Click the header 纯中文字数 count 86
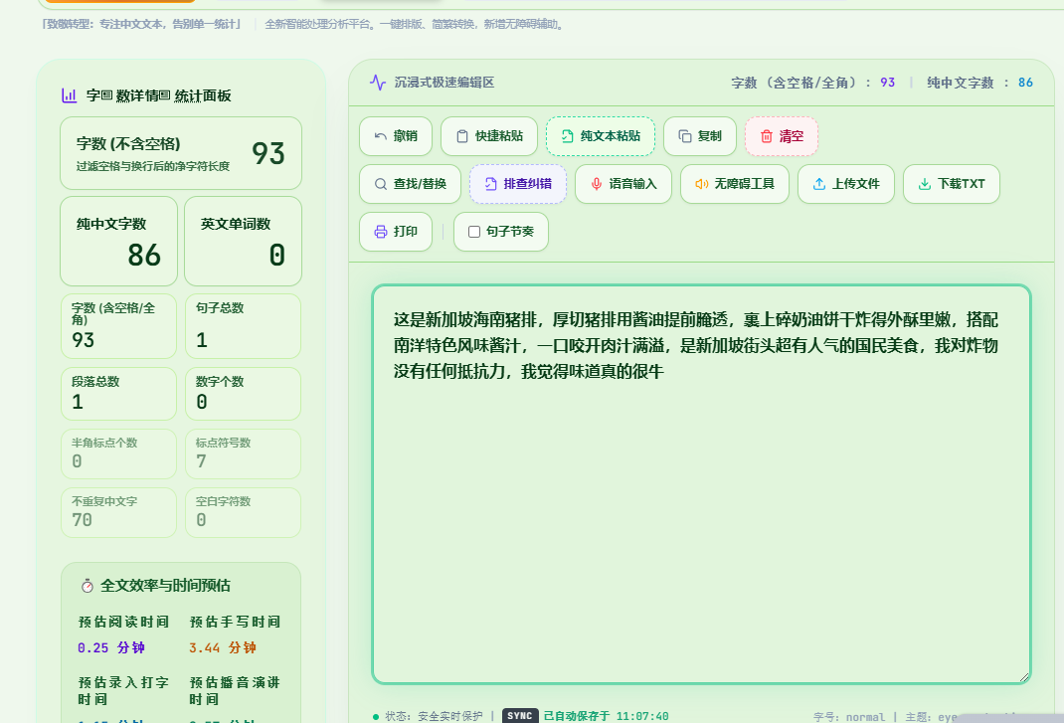Screen dimensions: 1064x723 [x=1025, y=83]
